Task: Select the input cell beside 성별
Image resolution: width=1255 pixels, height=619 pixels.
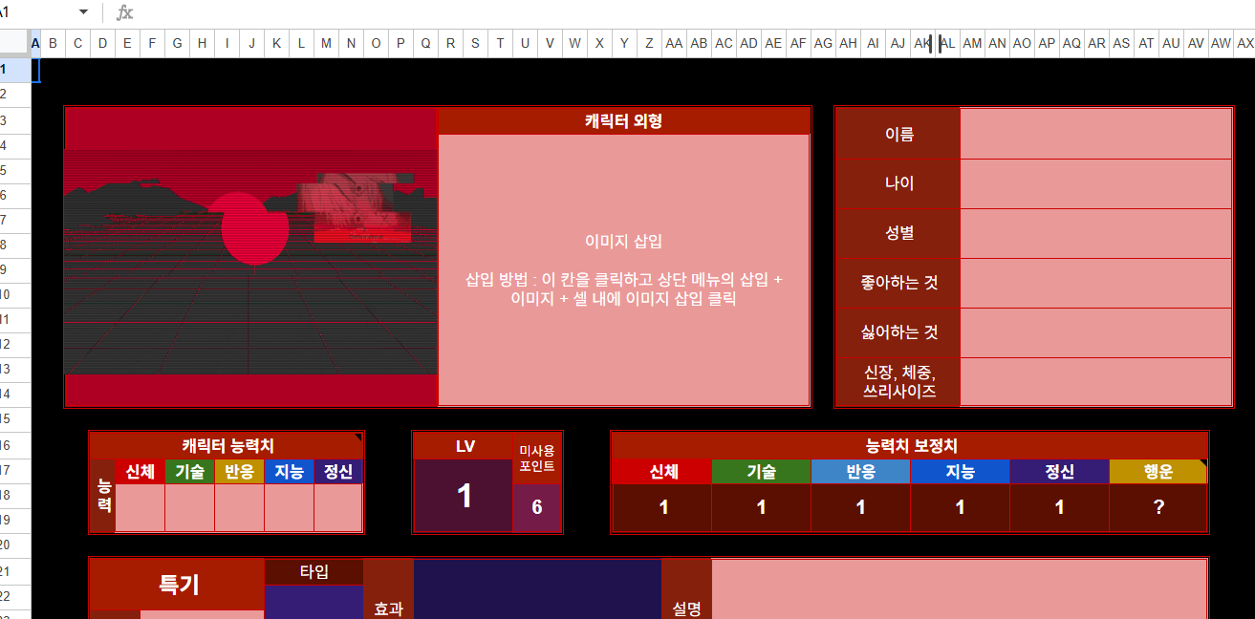Action: click(1095, 233)
